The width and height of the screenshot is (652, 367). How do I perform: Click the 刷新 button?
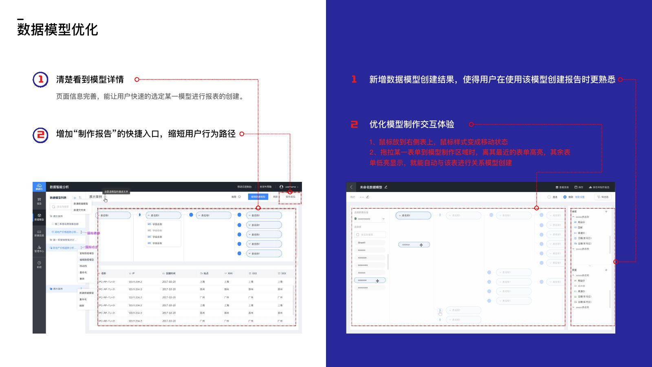pyautogui.click(x=275, y=197)
